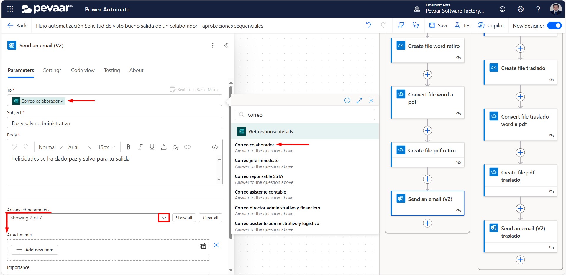The width and height of the screenshot is (566, 275).
Task: Expand the Normal paragraph style dropdown
Action: [x=50, y=147]
